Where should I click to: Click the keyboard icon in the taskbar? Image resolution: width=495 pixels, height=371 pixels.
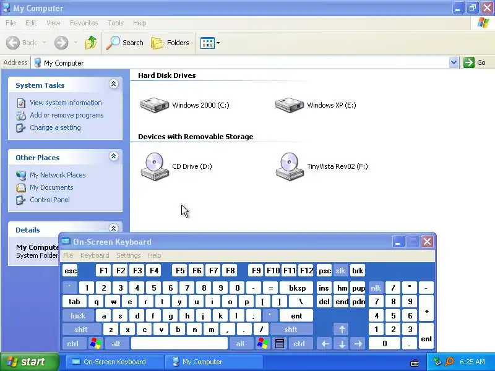coord(415,363)
